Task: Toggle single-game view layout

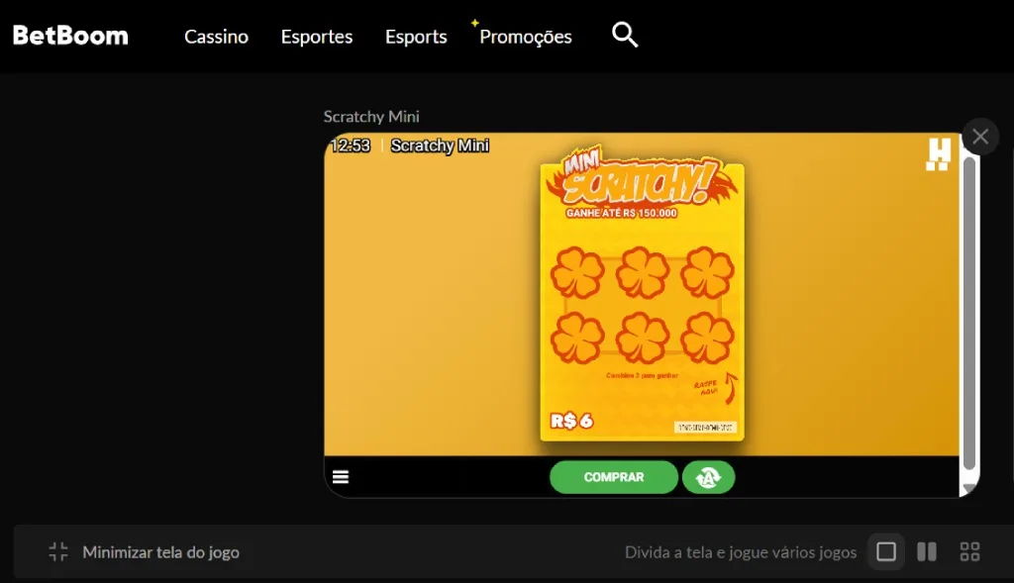Action: pos(886,551)
